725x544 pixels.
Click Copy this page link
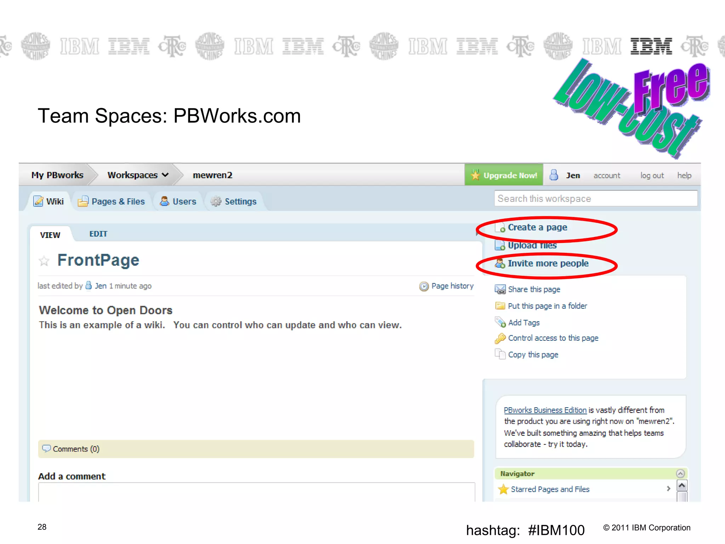533,355
